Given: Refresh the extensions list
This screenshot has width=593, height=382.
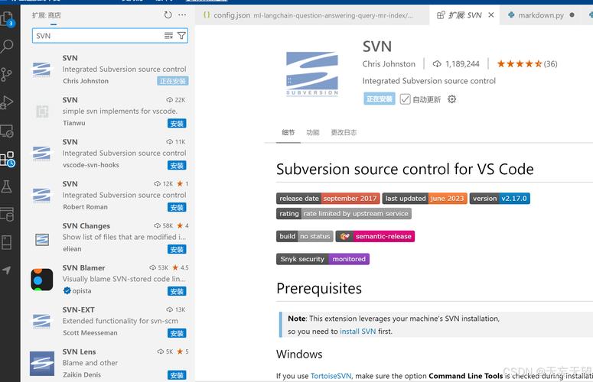Looking at the screenshot, I should point(168,15).
